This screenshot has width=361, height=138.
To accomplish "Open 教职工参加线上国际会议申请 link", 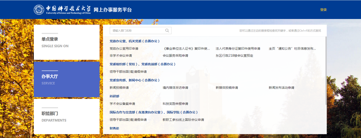I will pos(183,120).
